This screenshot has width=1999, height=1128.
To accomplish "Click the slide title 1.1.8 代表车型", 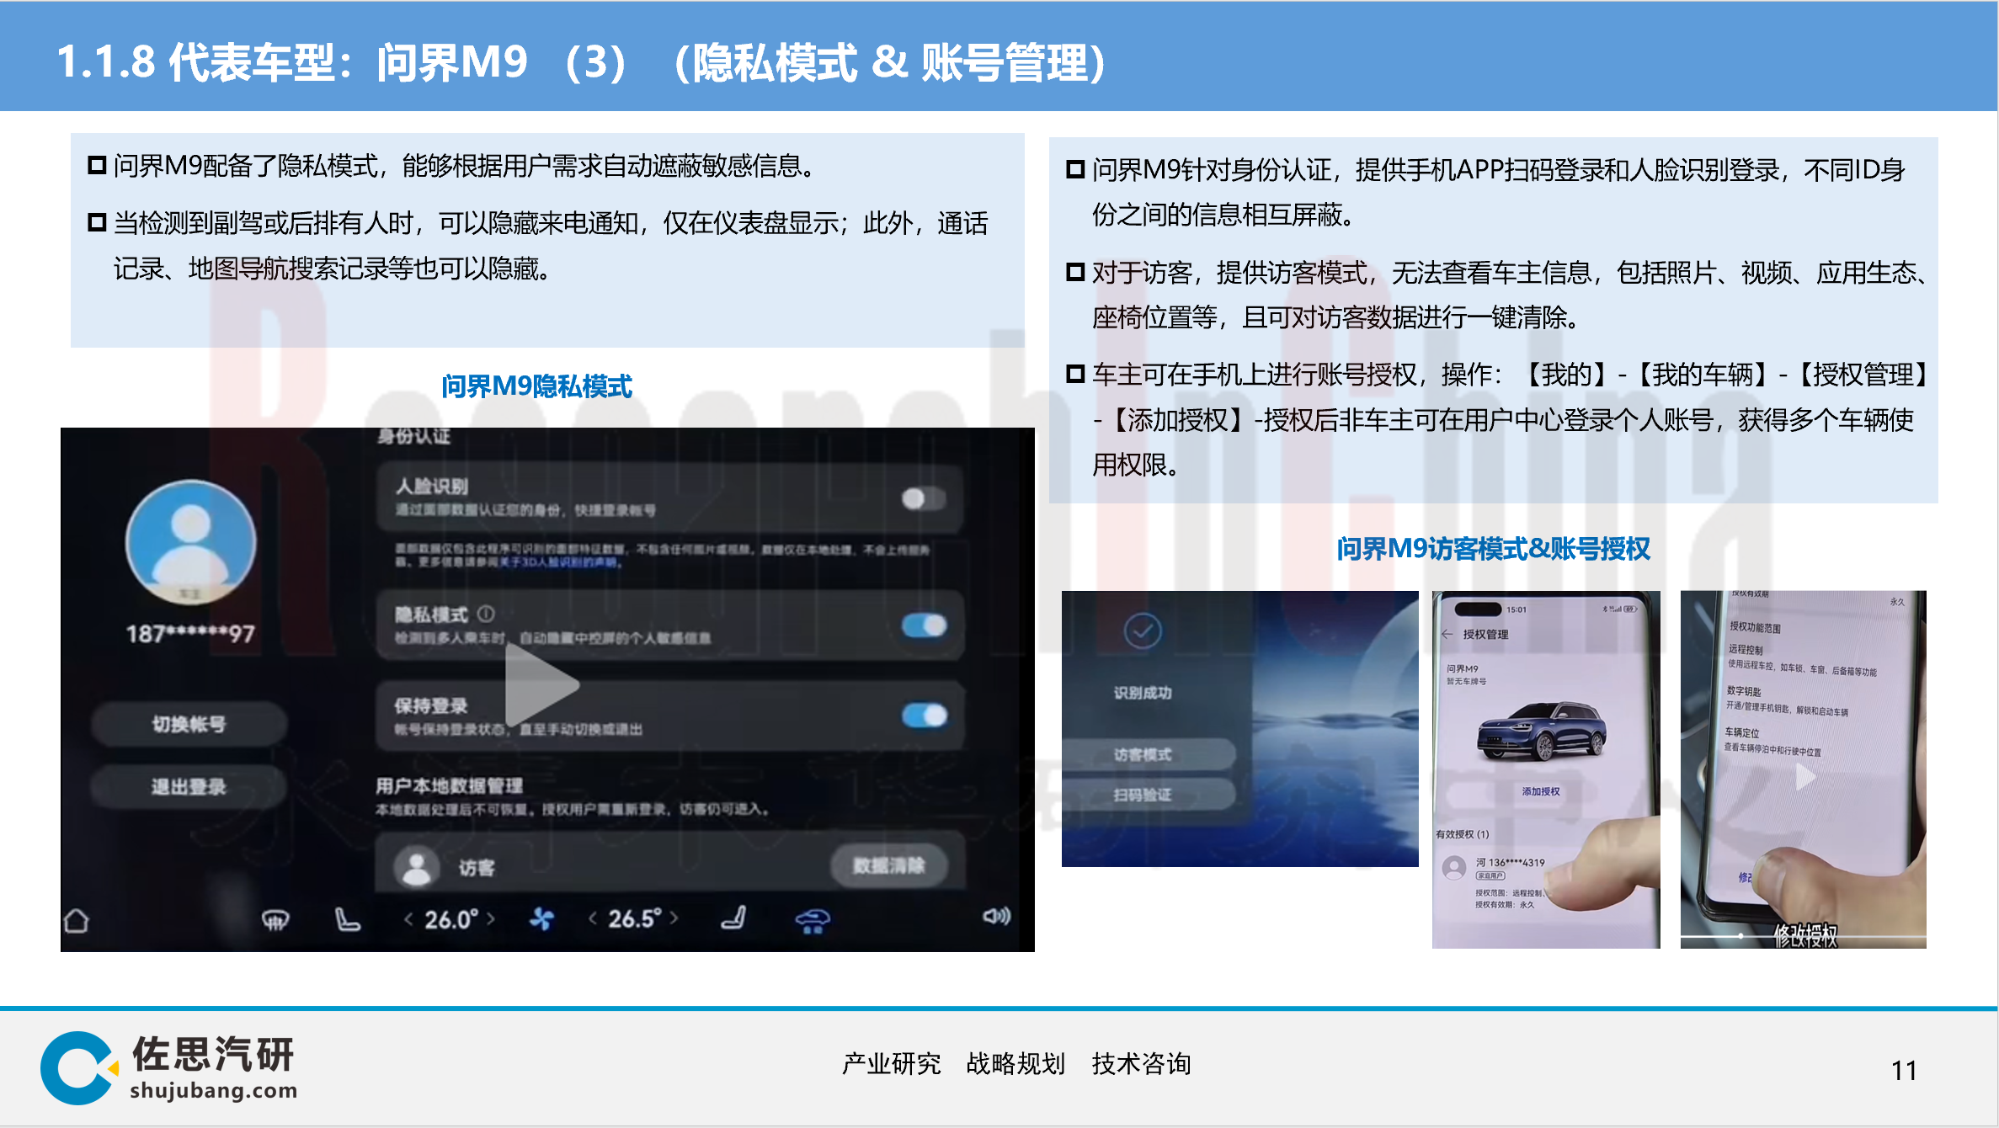I will 581,62.
